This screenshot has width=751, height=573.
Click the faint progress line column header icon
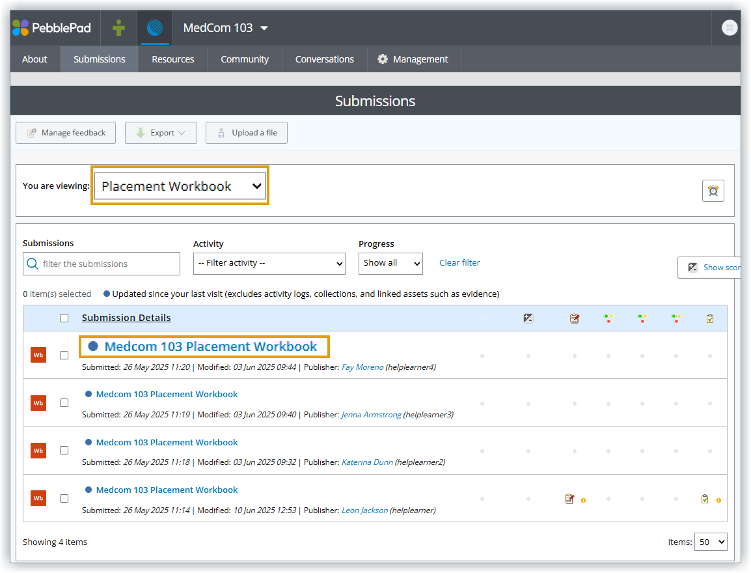482,318
